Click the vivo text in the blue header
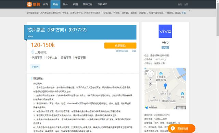 [30, 36]
